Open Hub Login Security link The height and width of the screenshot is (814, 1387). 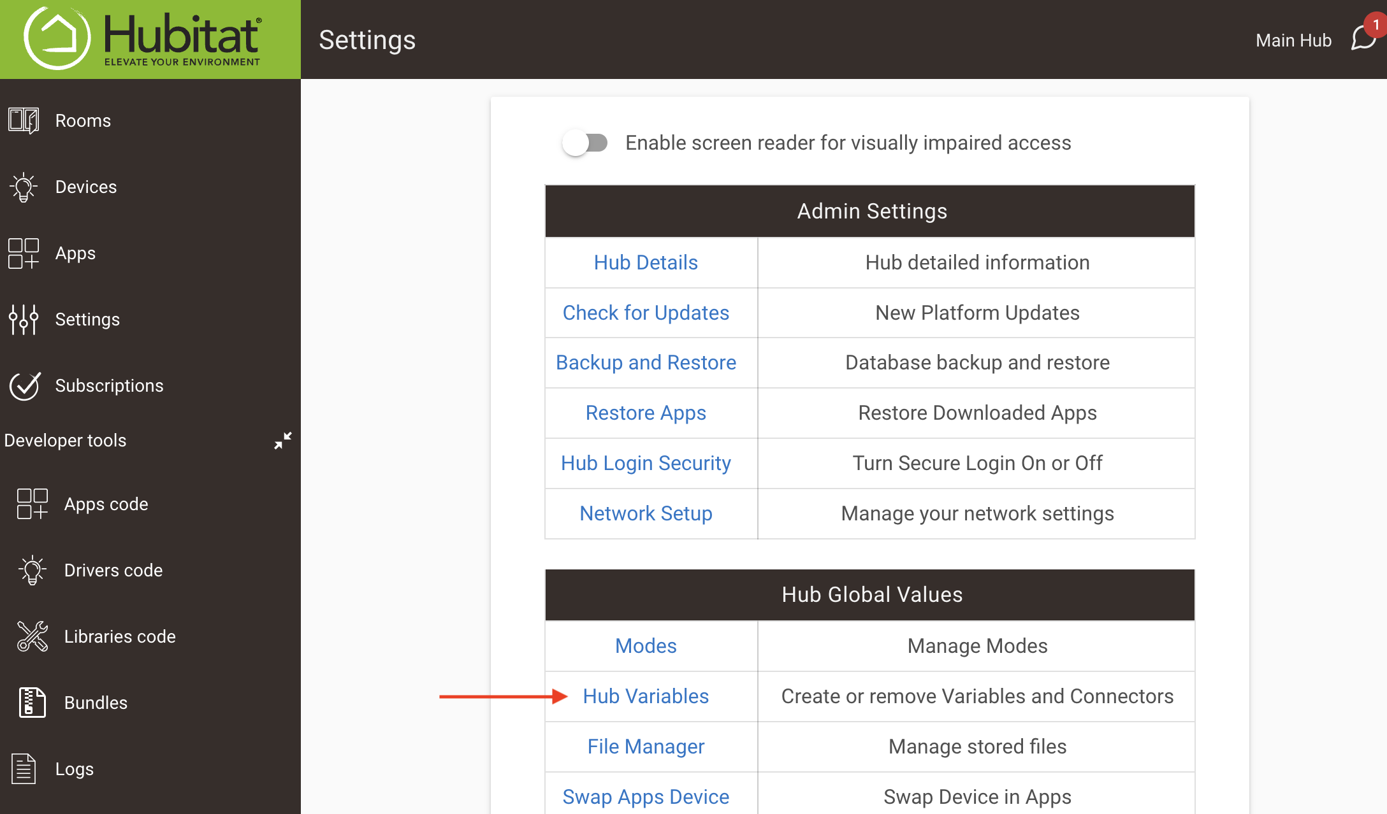point(646,463)
